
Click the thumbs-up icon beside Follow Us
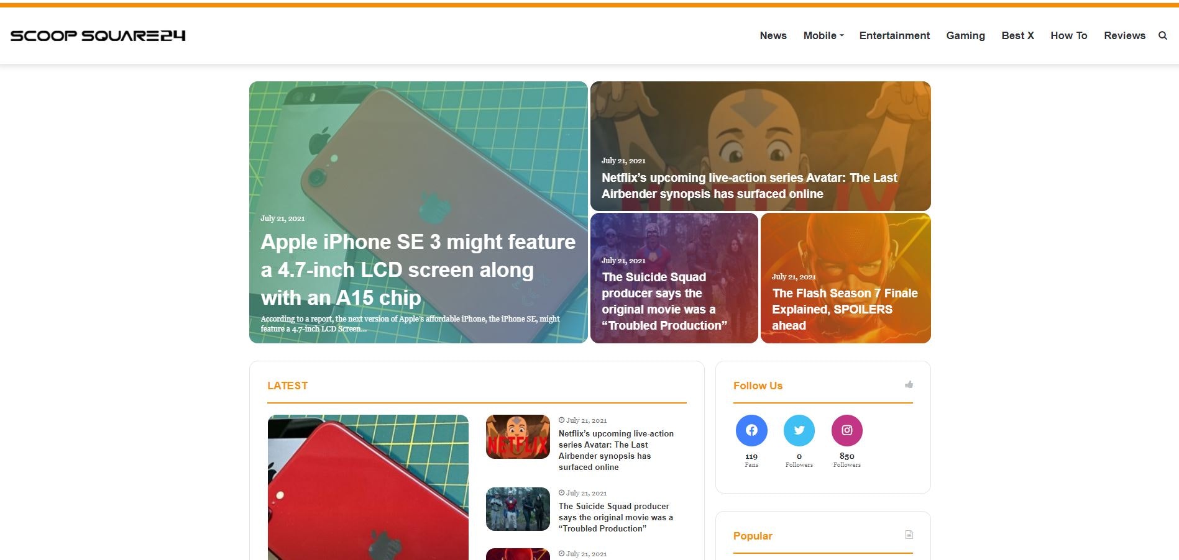pos(909,385)
